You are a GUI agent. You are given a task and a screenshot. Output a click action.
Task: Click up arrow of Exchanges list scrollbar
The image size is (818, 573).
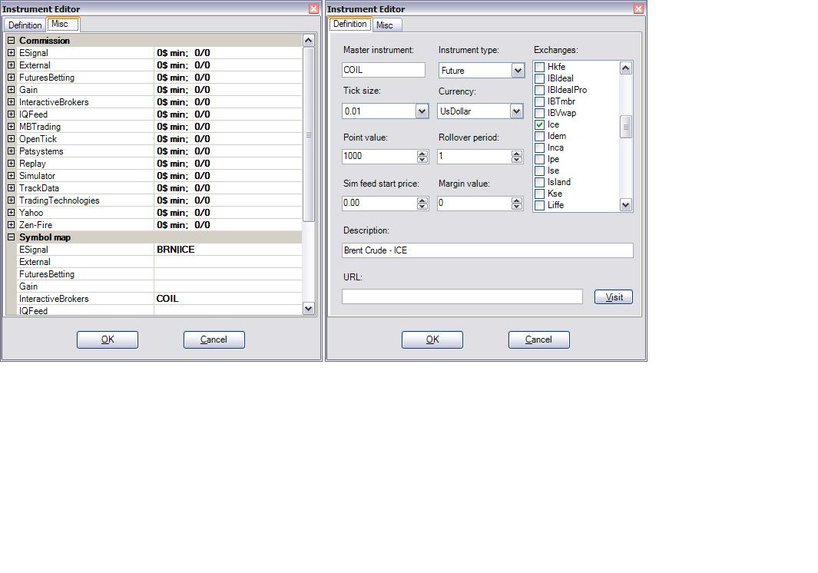pyautogui.click(x=626, y=68)
